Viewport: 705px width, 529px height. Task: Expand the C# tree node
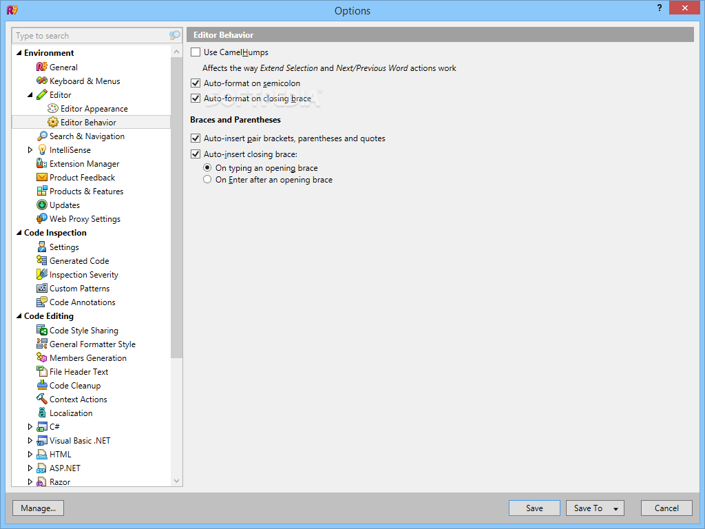pos(30,426)
